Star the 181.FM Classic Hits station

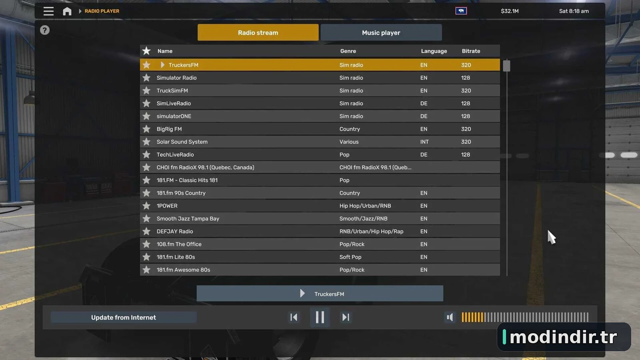146,180
